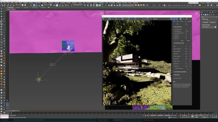
Task: Toggle the Green-Magenta Tint checkbox
Action: click(174, 33)
